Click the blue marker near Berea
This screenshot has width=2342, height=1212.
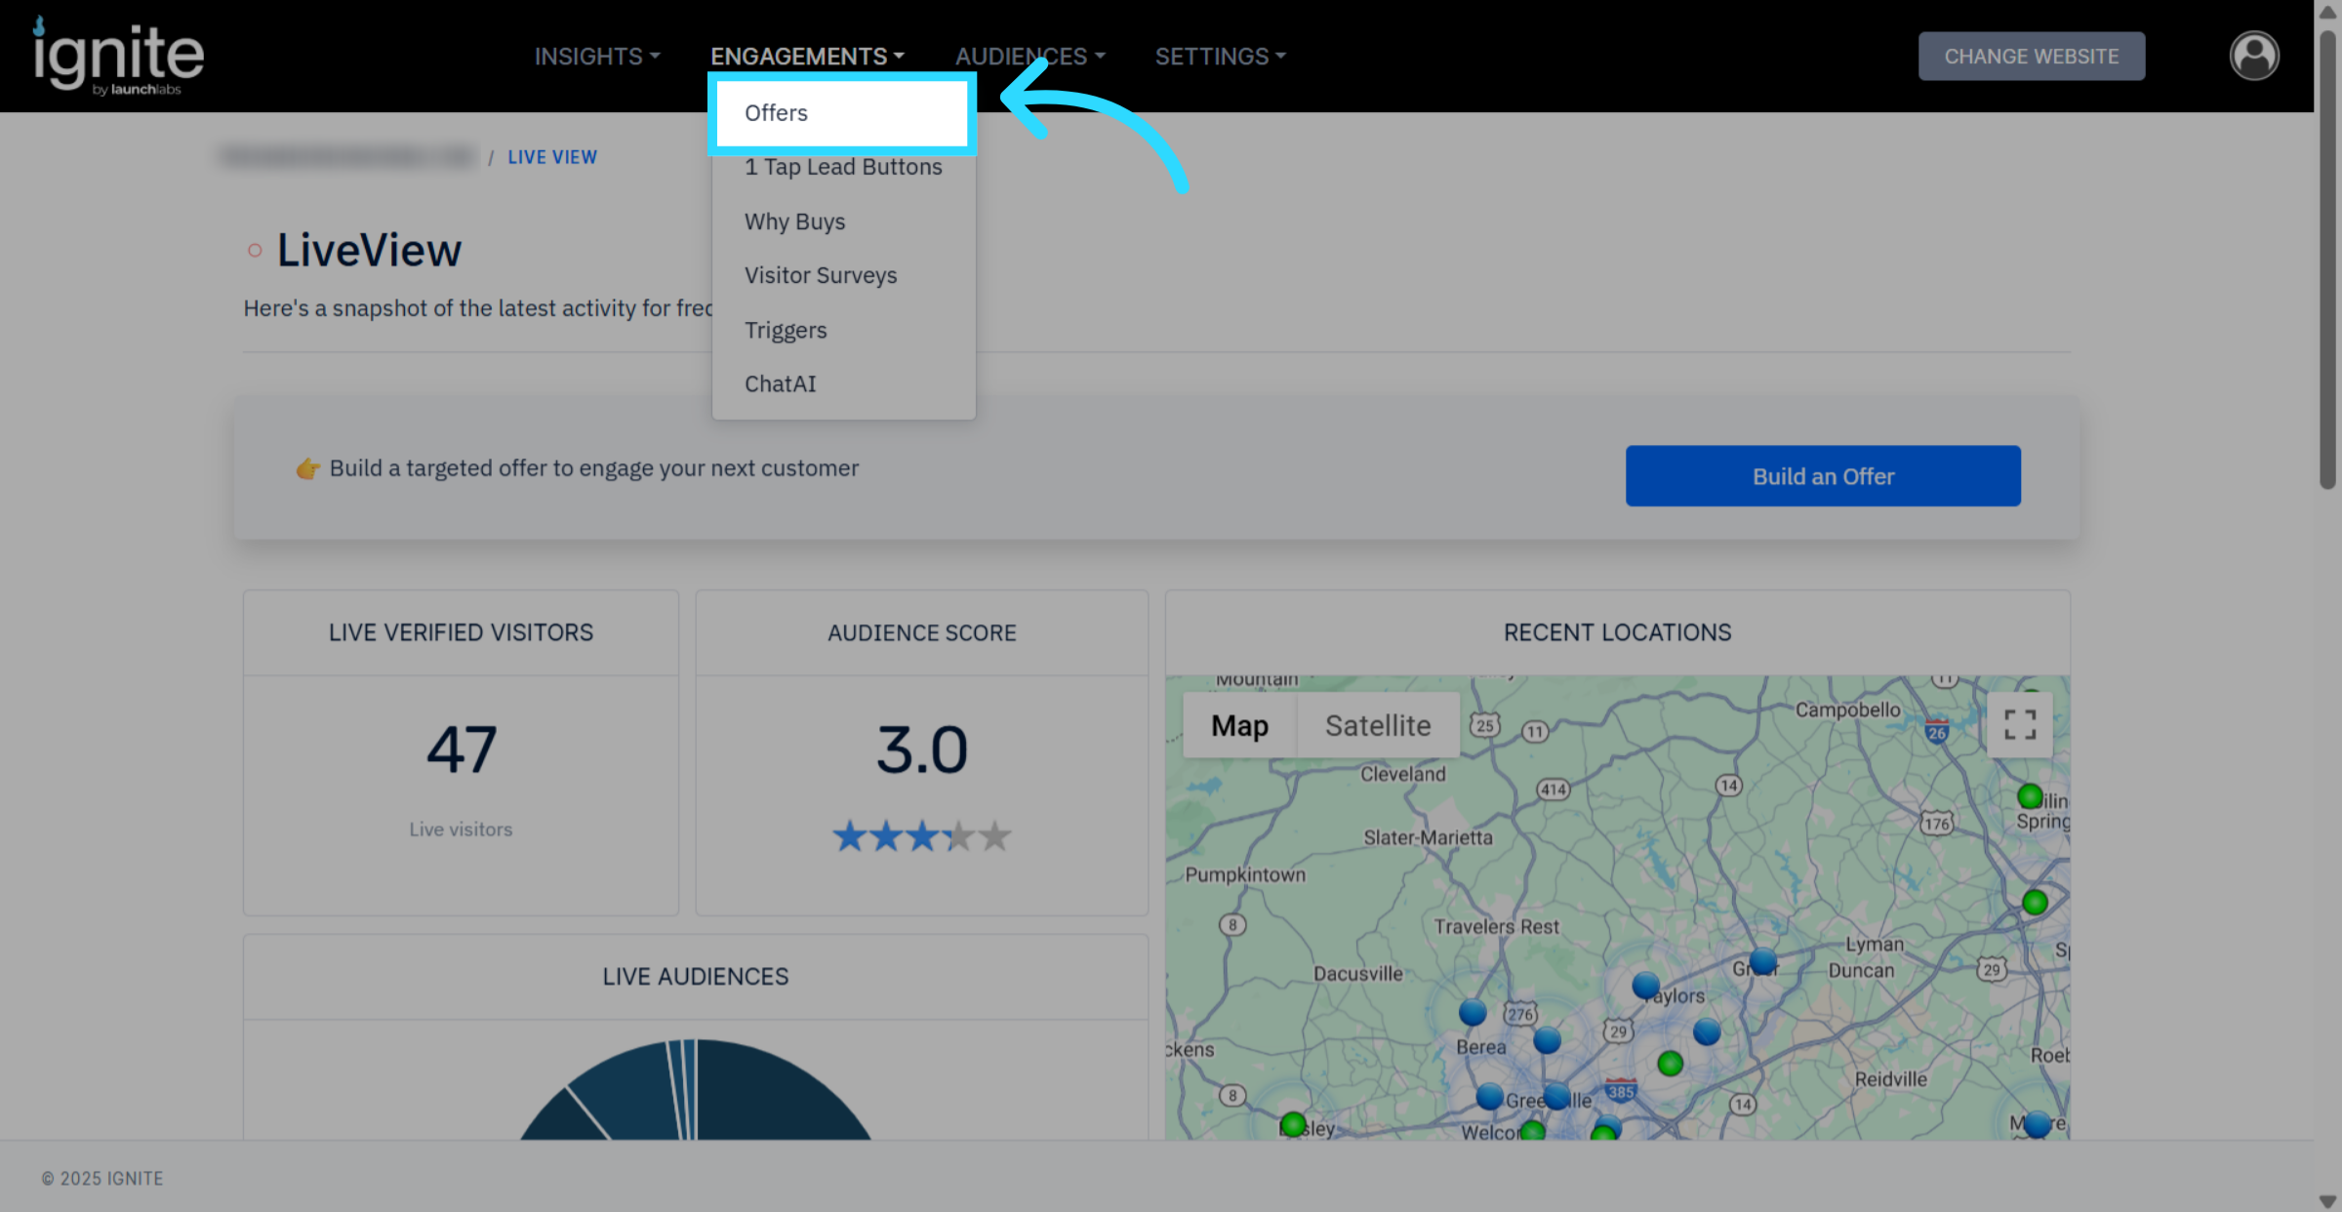[1473, 1012]
